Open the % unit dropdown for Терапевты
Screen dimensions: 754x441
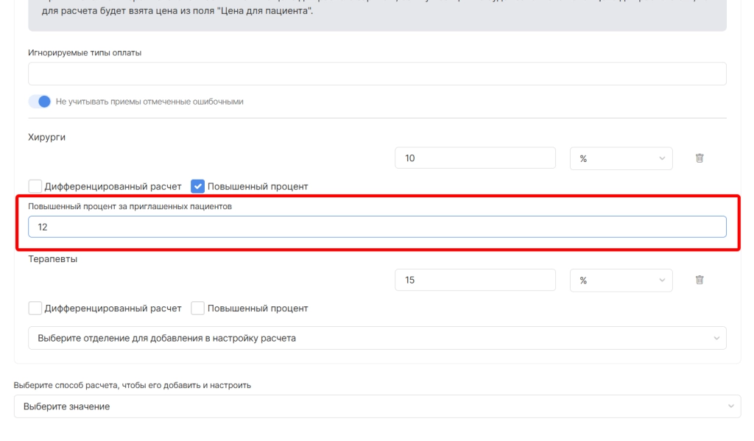(x=621, y=280)
